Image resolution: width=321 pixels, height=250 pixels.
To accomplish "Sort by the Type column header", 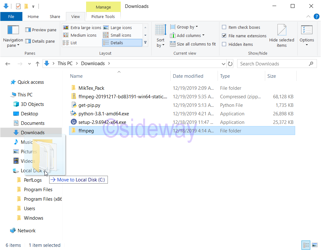I will pyautogui.click(x=241, y=76).
